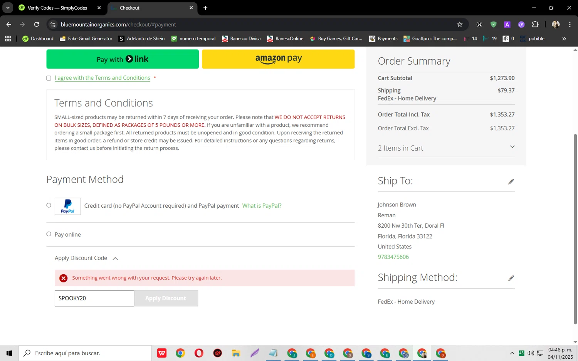Open Opera browser from the taskbar
Screen dimensions: 578x361
click(x=199, y=353)
